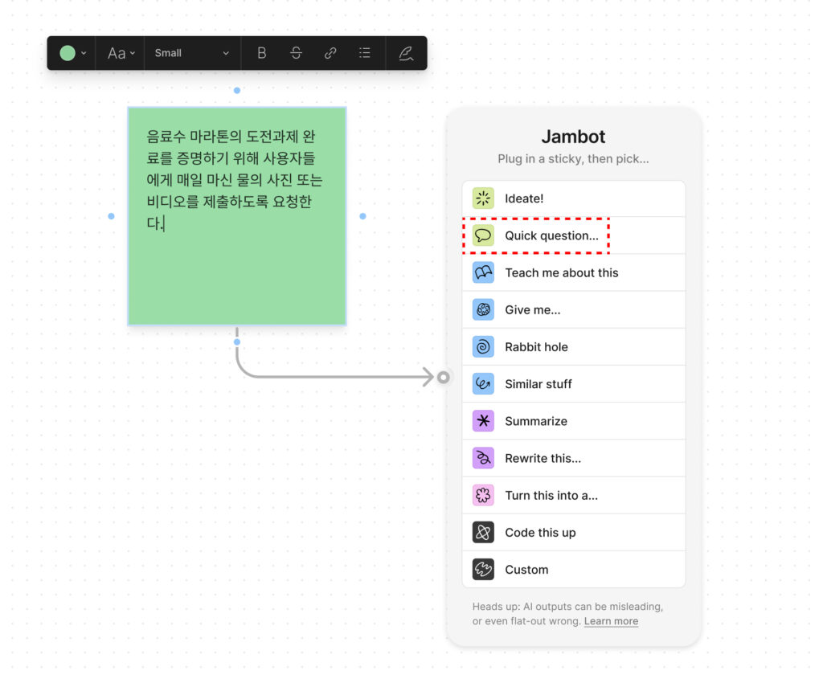Click the sticky note's bottom connection handle

(237, 342)
